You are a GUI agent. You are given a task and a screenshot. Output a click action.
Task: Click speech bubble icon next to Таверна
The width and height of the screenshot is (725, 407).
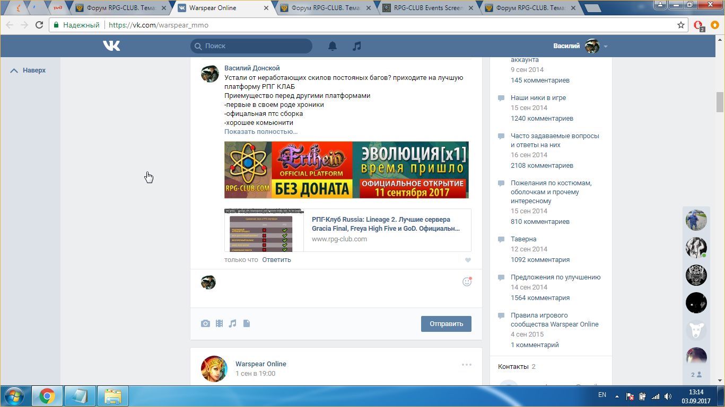501,240
